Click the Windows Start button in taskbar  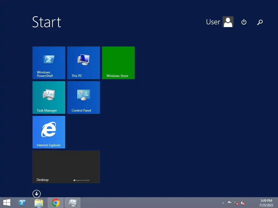pos(7,203)
